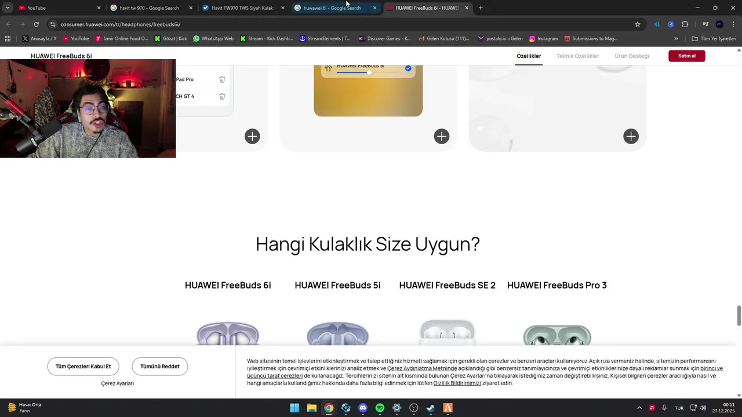Image resolution: width=742 pixels, height=417 pixels.
Task: Grab the page vertical scrollbar thumb
Action: (739, 315)
